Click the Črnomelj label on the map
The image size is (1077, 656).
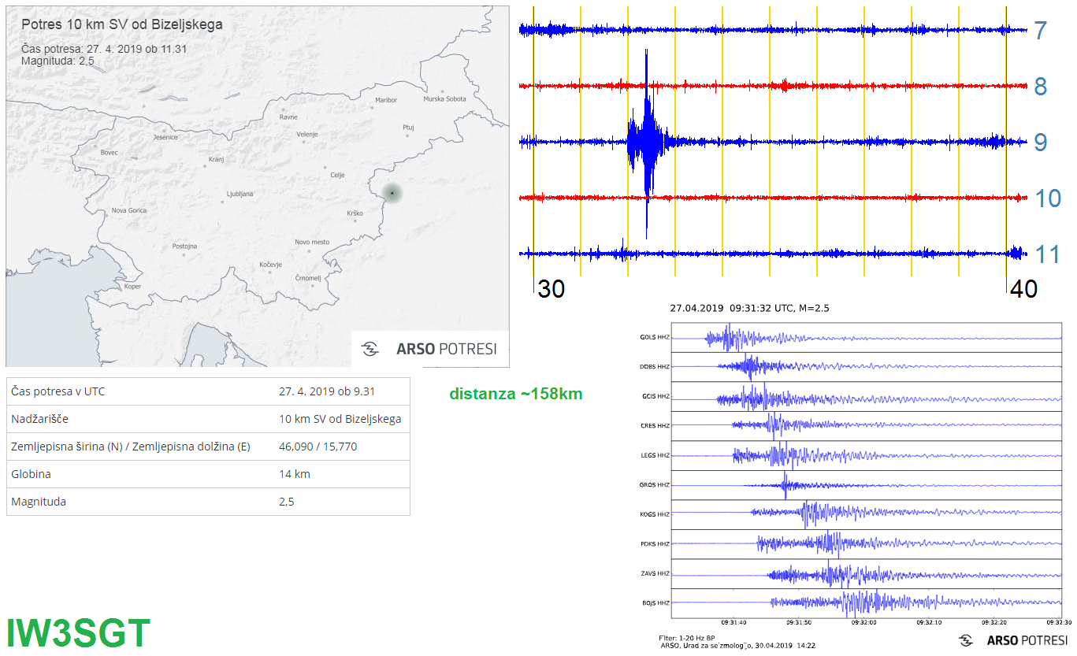coord(307,278)
